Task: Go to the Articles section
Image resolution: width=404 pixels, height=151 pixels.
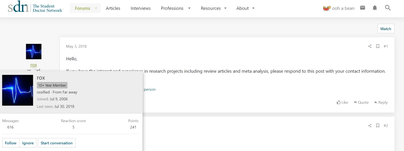Action: coord(113,8)
